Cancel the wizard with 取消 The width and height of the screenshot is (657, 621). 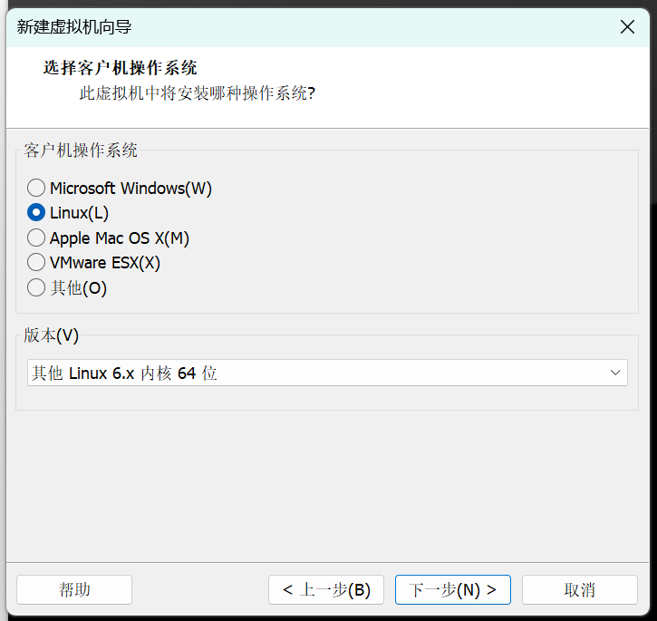[580, 590]
